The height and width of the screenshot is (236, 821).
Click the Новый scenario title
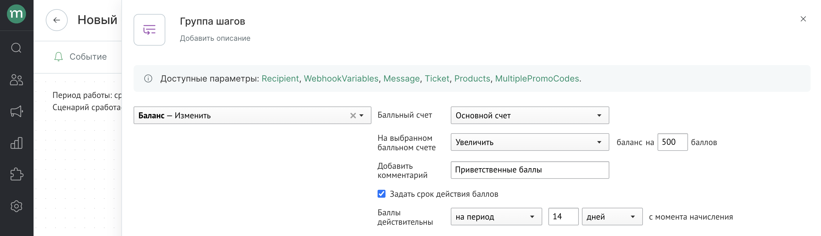pos(98,20)
